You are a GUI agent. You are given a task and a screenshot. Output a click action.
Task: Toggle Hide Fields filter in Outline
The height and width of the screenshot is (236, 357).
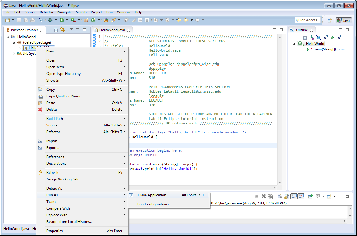tap(318, 38)
